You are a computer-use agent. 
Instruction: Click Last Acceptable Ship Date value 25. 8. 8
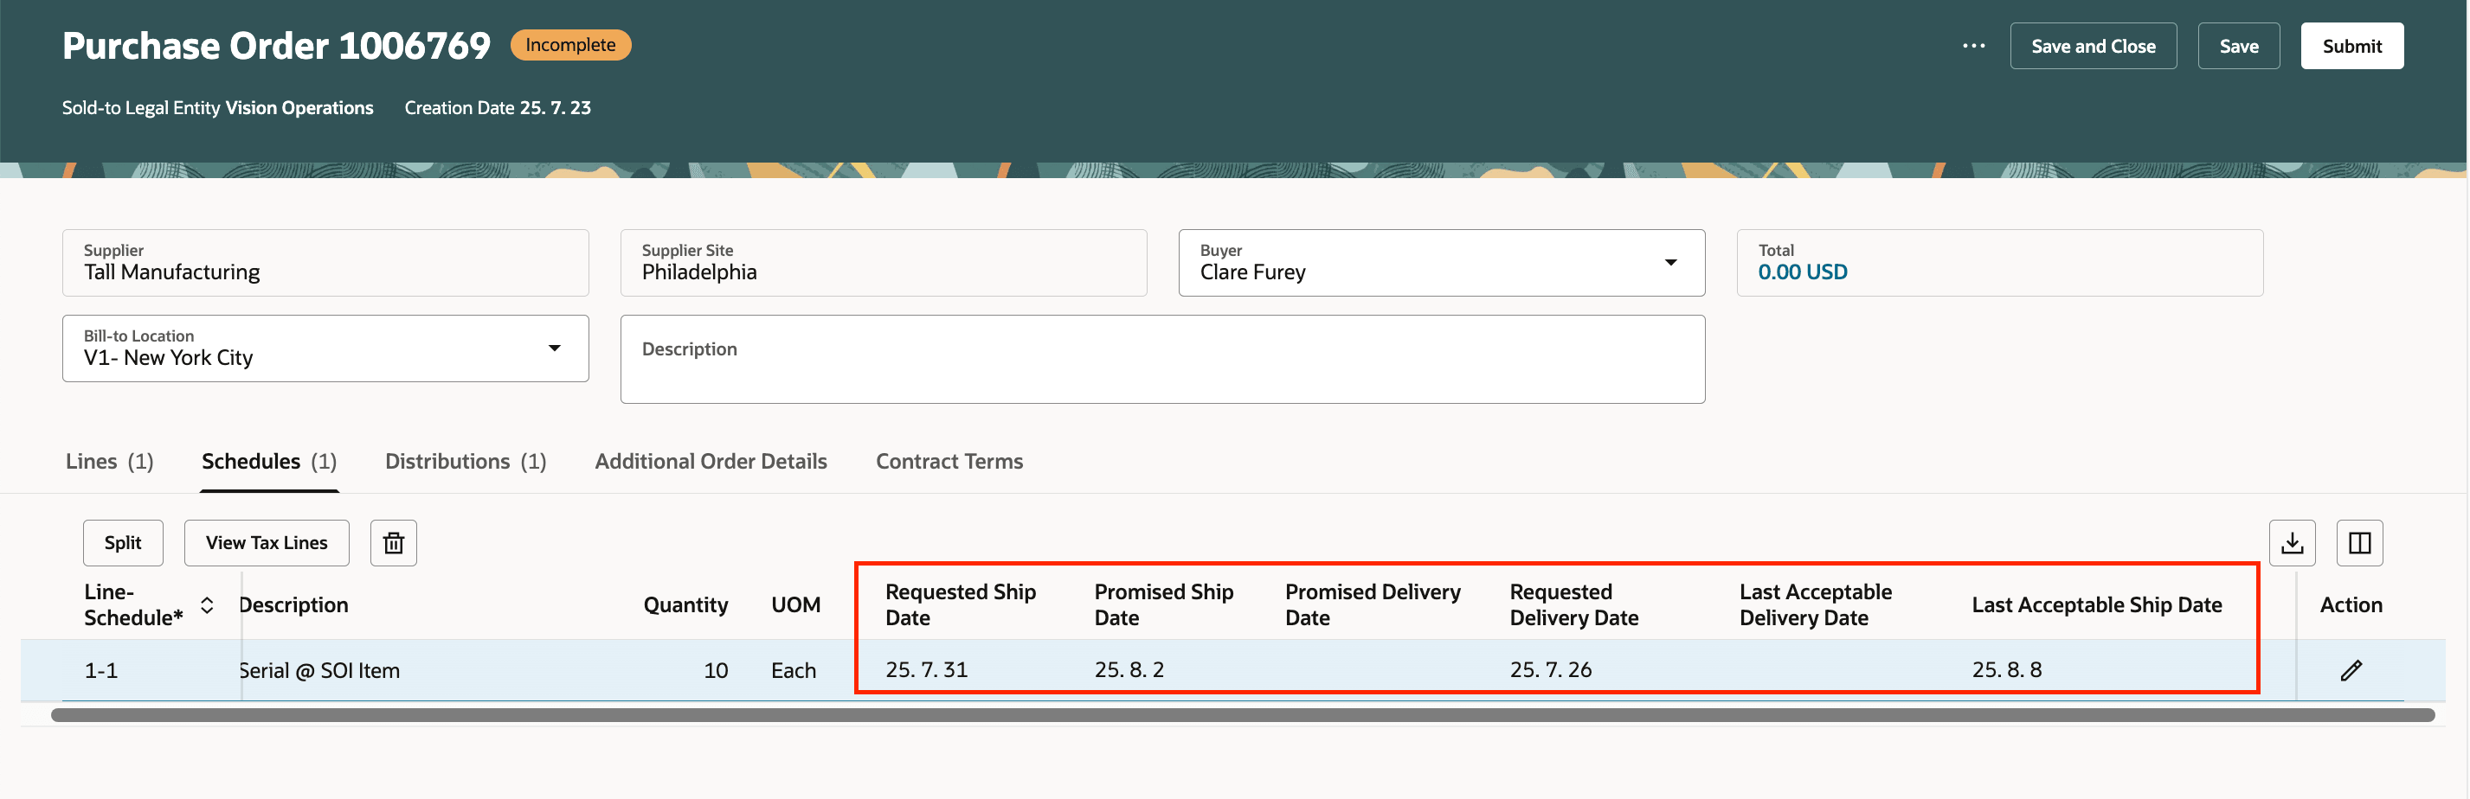[2006, 669]
